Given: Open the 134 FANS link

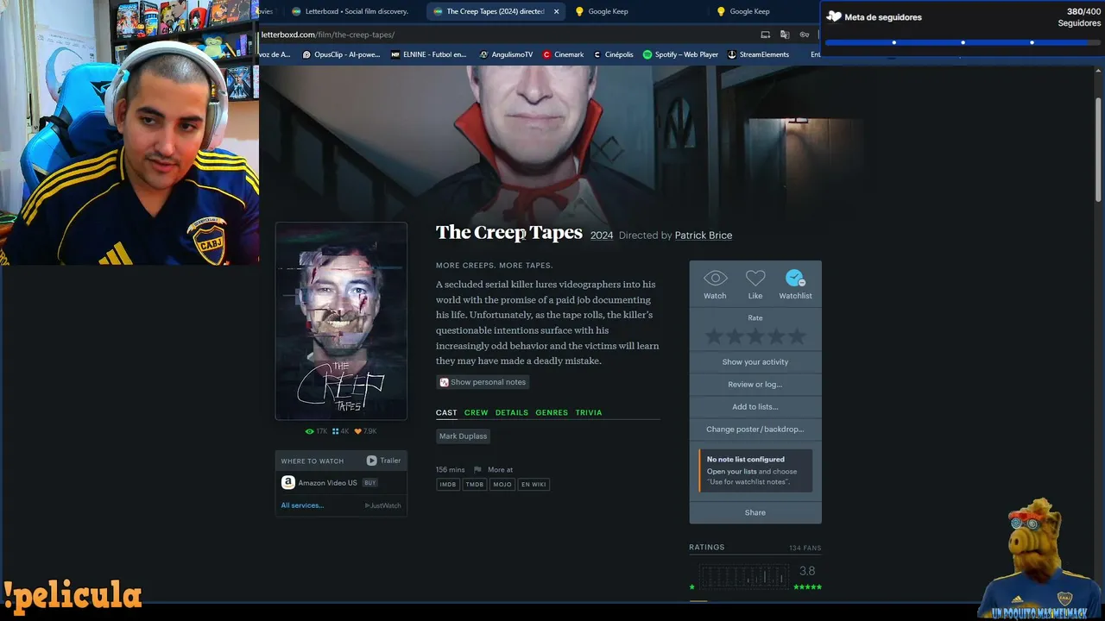Looking at the screenshot, I should [x=805, y=548].
